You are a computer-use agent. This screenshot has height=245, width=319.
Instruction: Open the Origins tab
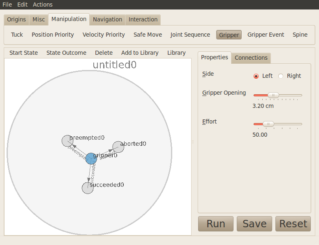pos(16,19)
